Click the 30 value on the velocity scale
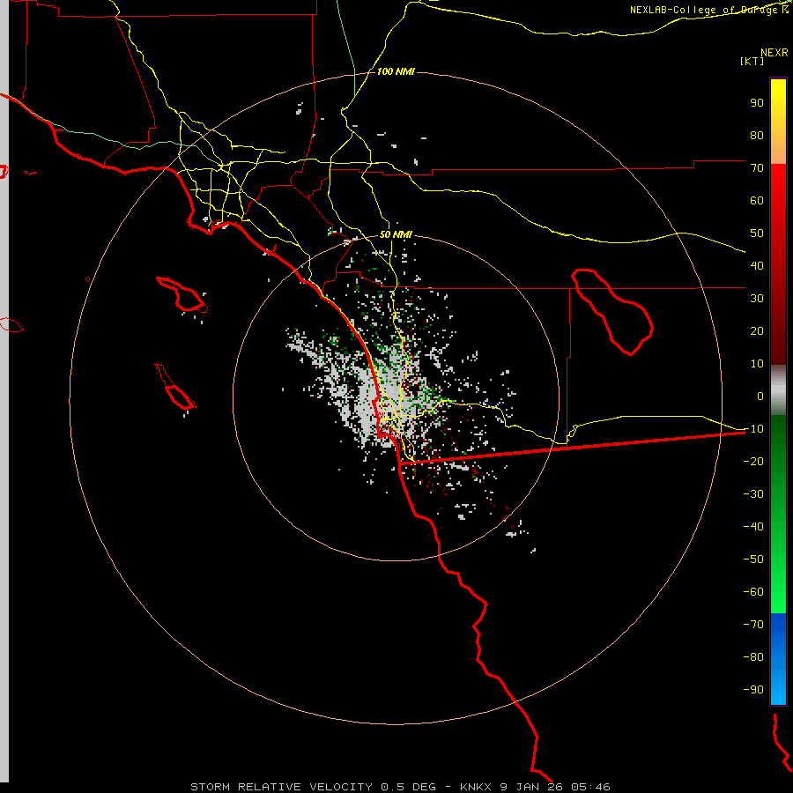 (757, 299)
